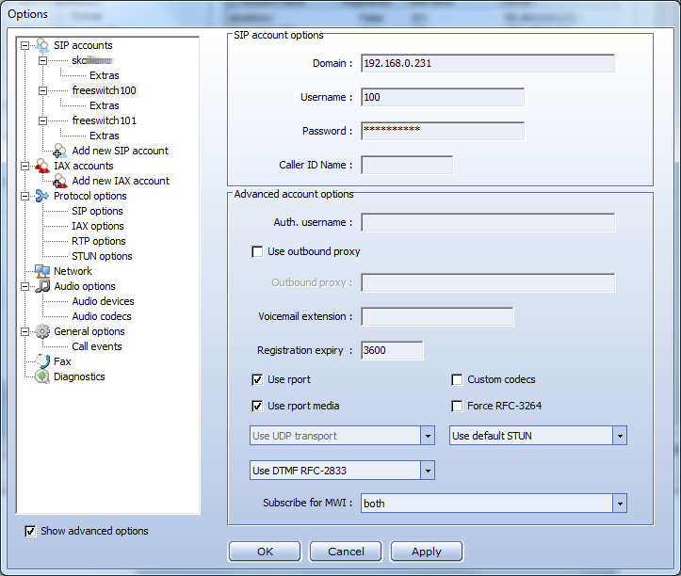Click the Audio options icon

(42, 286)
